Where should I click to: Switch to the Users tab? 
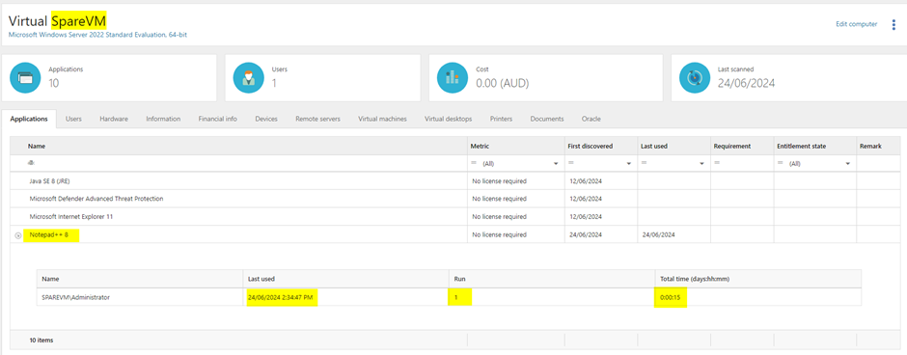pos(73,119)
